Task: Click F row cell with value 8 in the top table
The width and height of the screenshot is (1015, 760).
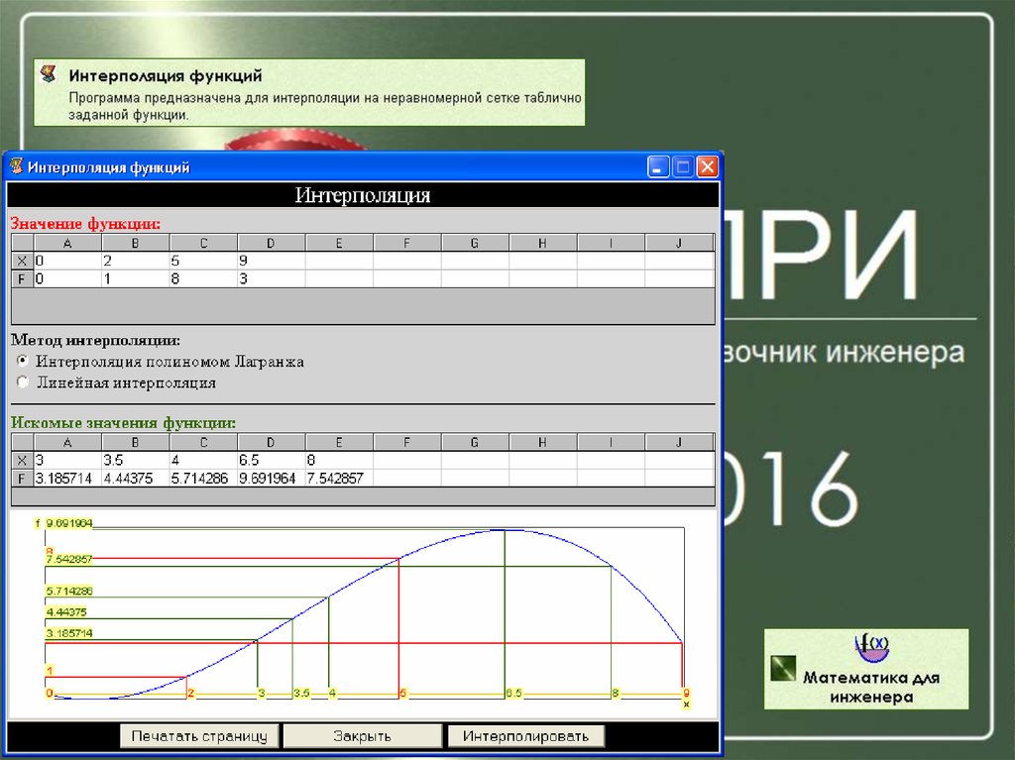Action: [x=203, y=279]
